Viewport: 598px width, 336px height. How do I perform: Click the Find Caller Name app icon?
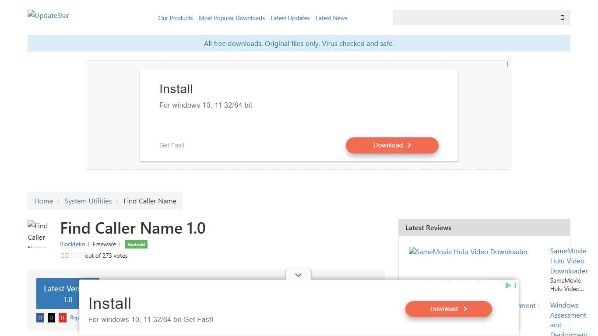(x=38, y=234)
